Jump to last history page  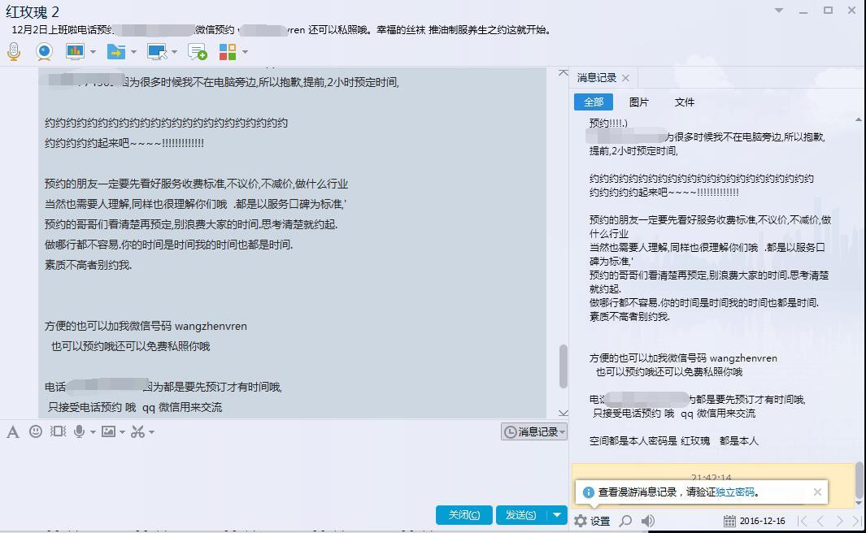tap(856, 521)
